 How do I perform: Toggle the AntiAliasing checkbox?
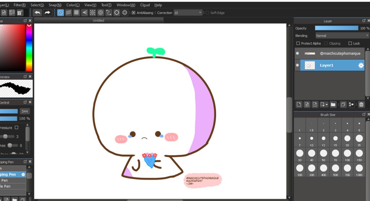click(x=133, y=13)
